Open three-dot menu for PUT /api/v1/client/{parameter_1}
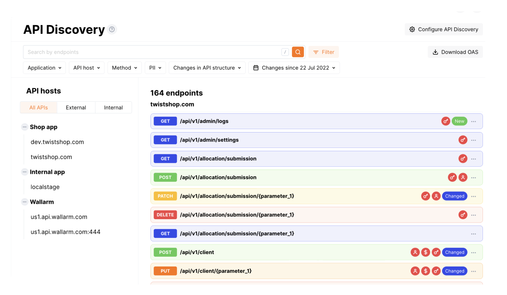Image resolution: width=507 pixels, height=295 pixels. point(474,271)
